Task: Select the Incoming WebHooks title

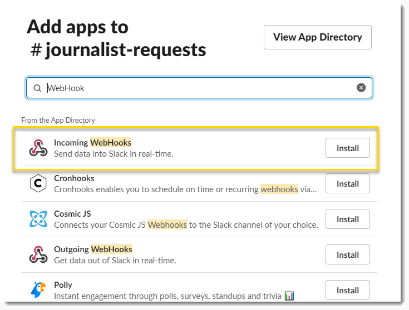Action: click(x=92, y=142)
